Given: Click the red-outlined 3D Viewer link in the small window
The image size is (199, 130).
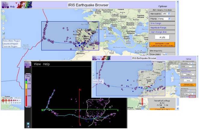Looking at the screenshot, I should [x=192, y=97].
